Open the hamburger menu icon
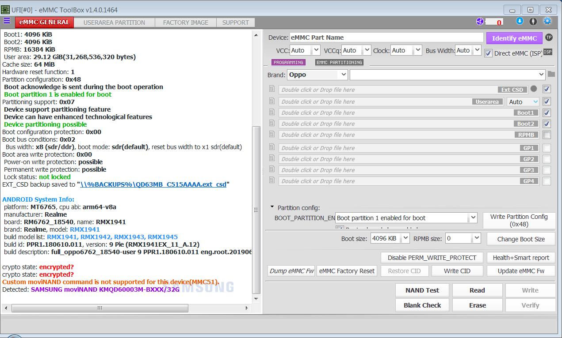Viewport: 562px width, 338px height. 7,21
